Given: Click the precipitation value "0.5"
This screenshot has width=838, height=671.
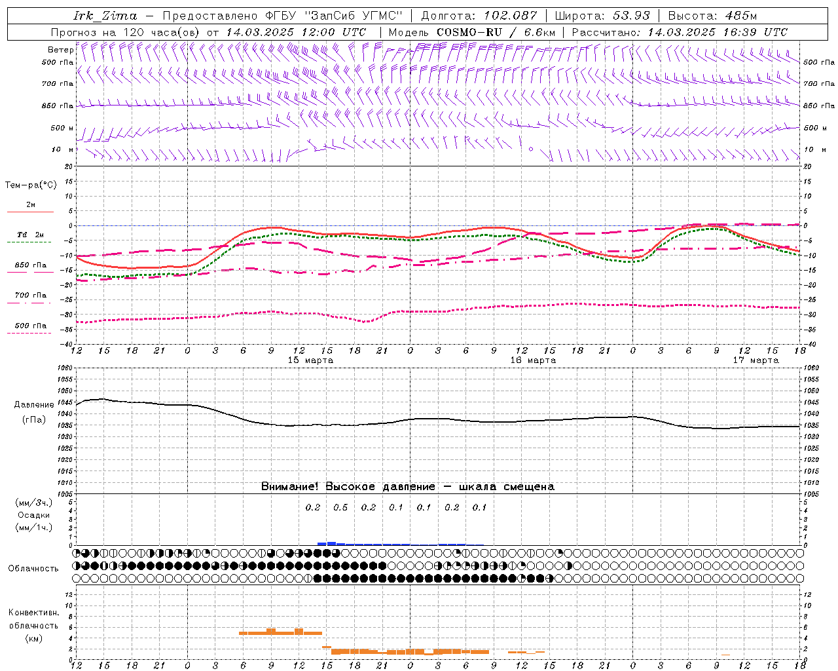Looking at the screenshot, I should point(340,507).
